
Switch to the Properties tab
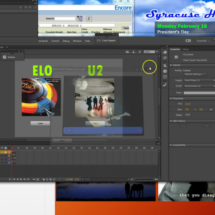point(175,49)
